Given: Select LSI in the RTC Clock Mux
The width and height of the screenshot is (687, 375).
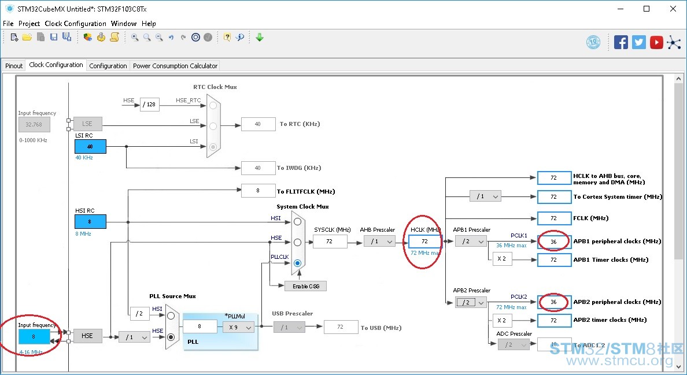Looking at the screenshot, I should point(213,147).
